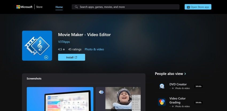Open People also view heading
This screenshot has width=227, height=111.
tap(169, 74)
